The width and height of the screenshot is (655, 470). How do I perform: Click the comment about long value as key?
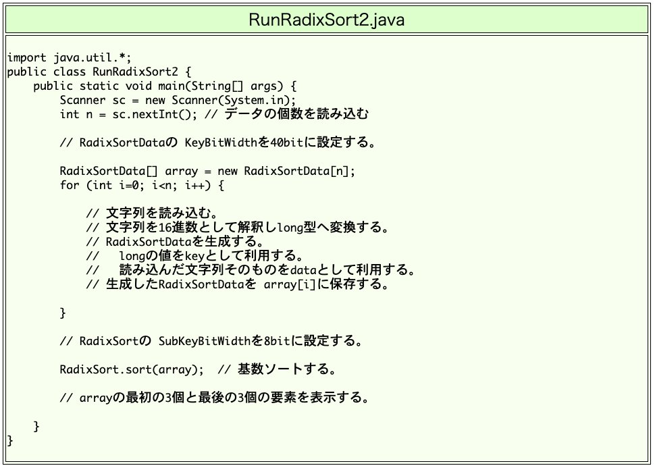194,256
